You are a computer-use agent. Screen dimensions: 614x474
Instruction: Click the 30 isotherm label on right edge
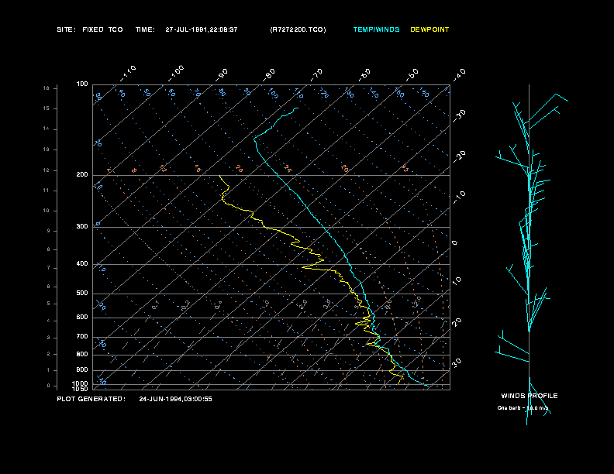coord(457,362)
